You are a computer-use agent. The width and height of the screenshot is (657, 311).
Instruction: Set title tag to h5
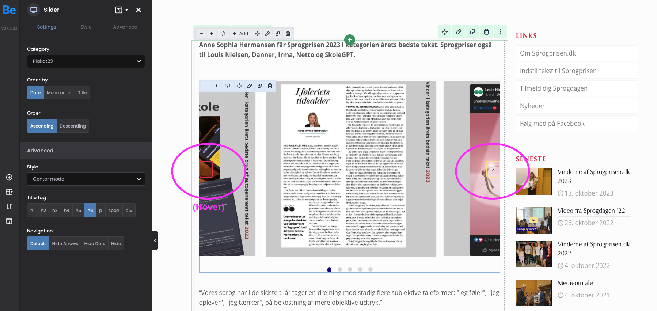pos(78,211)
